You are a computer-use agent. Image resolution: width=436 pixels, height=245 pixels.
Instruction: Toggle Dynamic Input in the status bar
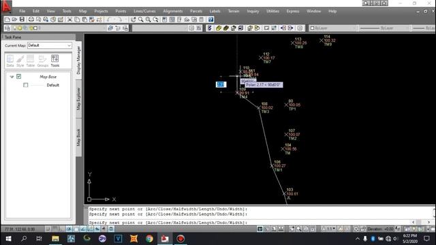pos(97,229)
